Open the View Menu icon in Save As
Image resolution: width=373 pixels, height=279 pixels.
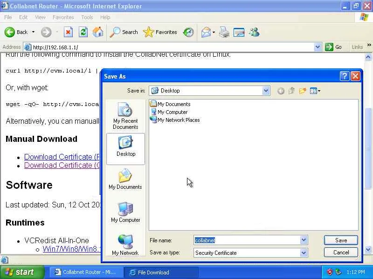point(315,91)
